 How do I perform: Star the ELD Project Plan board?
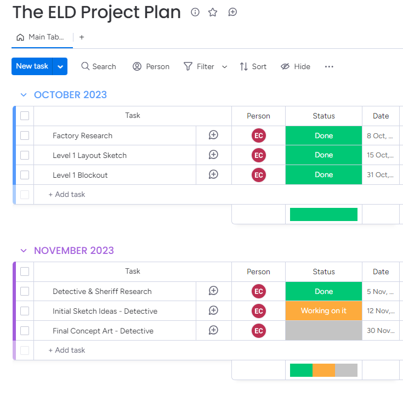(x=213, y=12)
